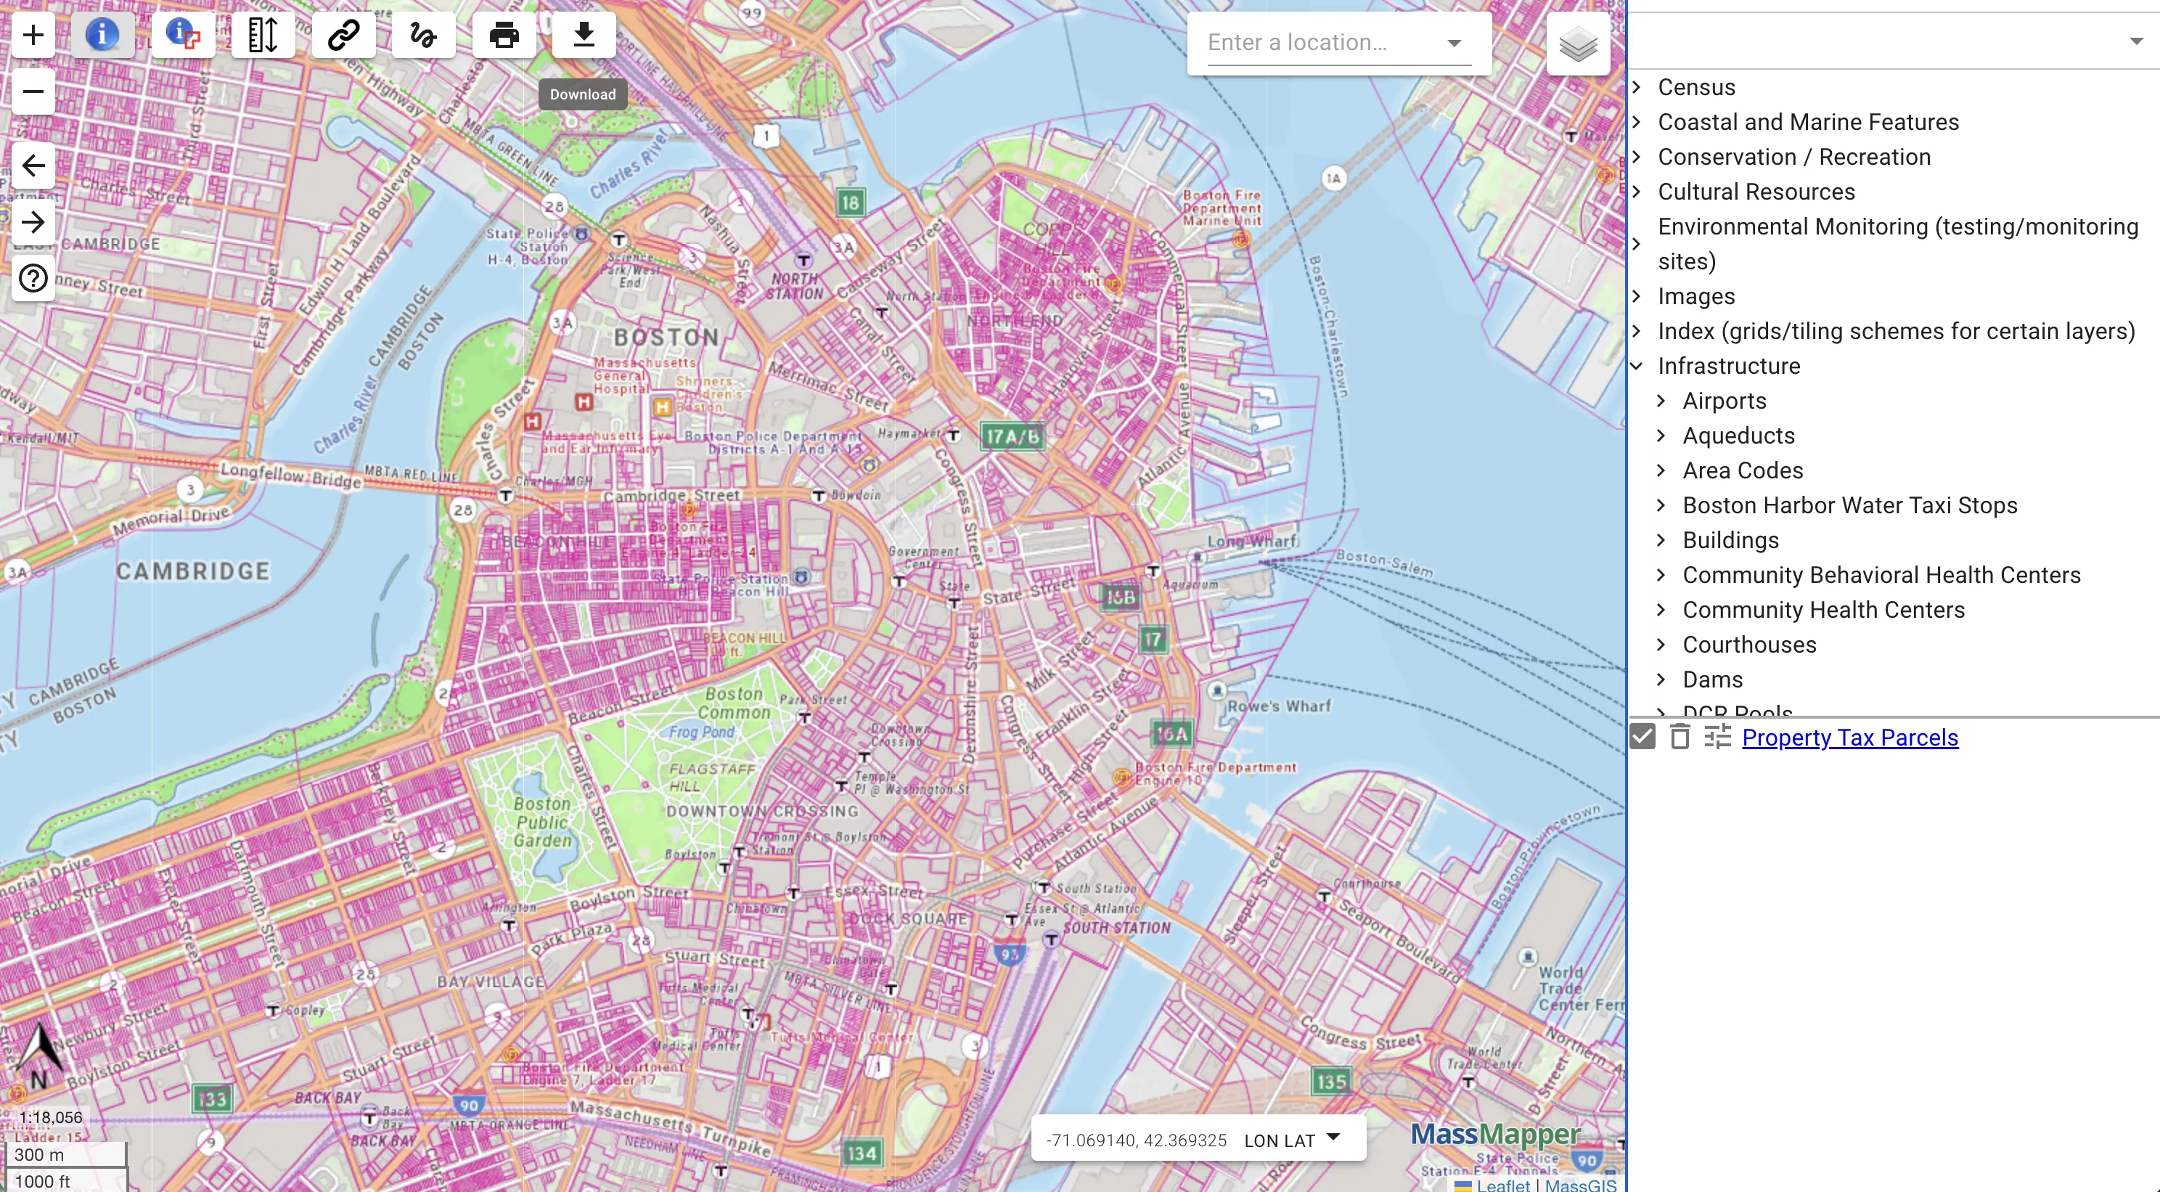This screenshot has width=2160, height=1192.
Task: Expand Index grids/tiling schemes folder
Action: [1636, 330]
